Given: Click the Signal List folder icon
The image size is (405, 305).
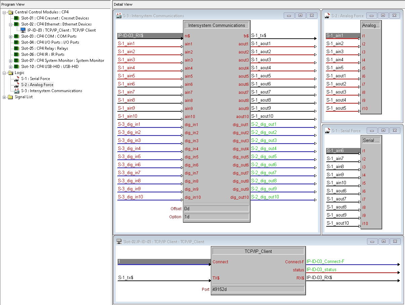Looking at the screenshot, I should (10, 97).
